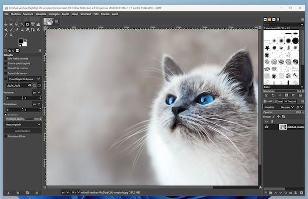Enable Solo livello corrente option
308x199 pixels.
(6, 59)
